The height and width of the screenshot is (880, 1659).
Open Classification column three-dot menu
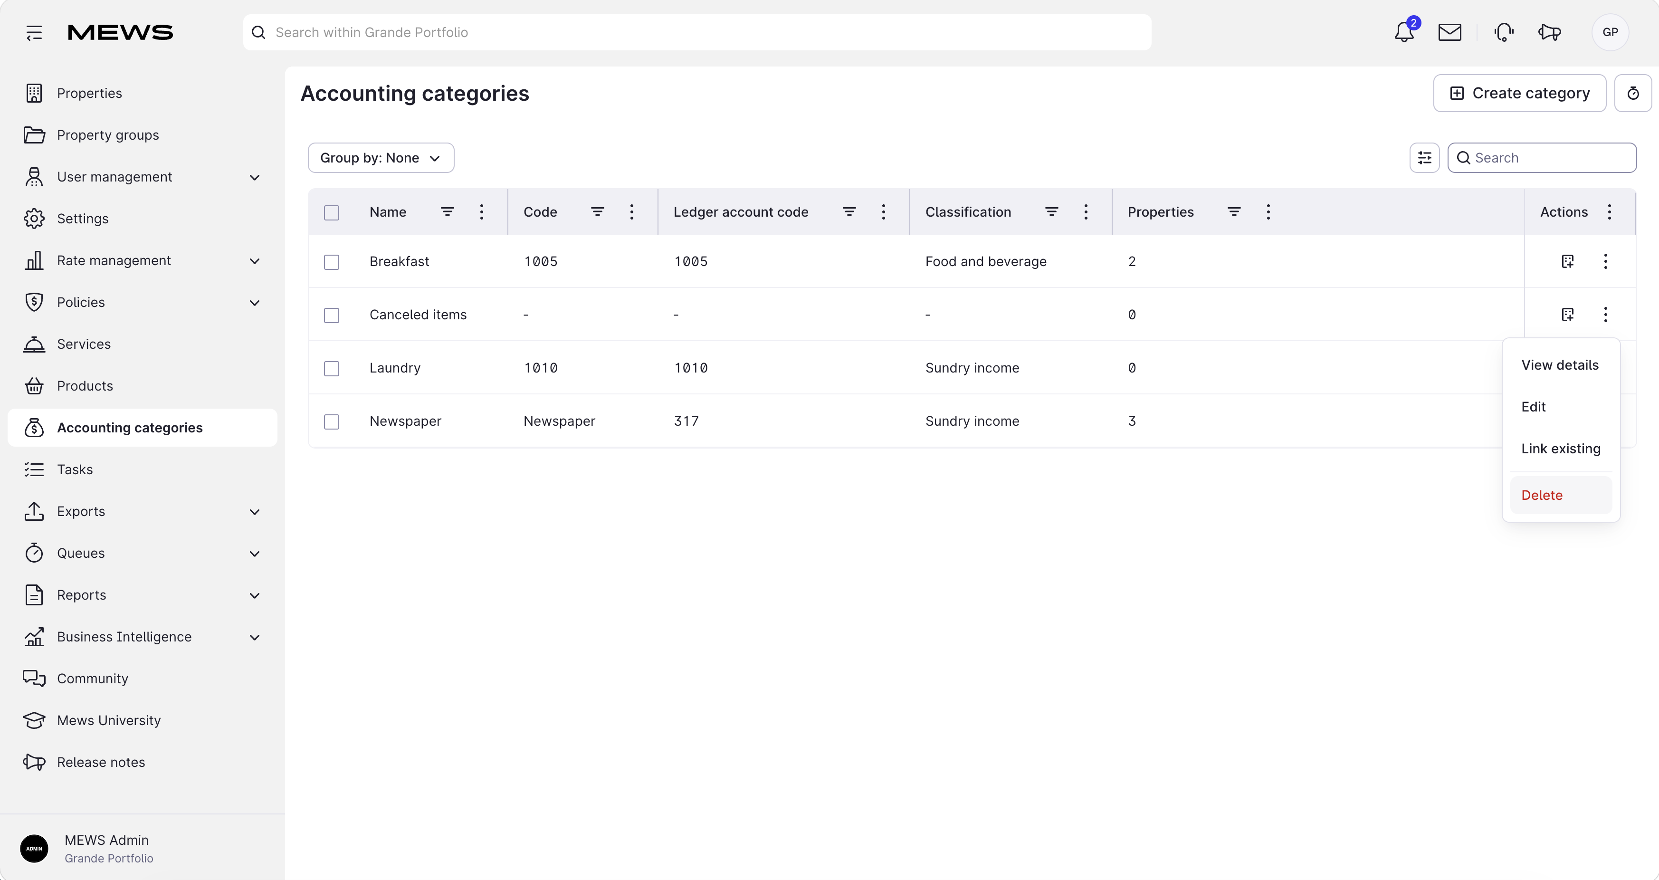point(1086,212)
